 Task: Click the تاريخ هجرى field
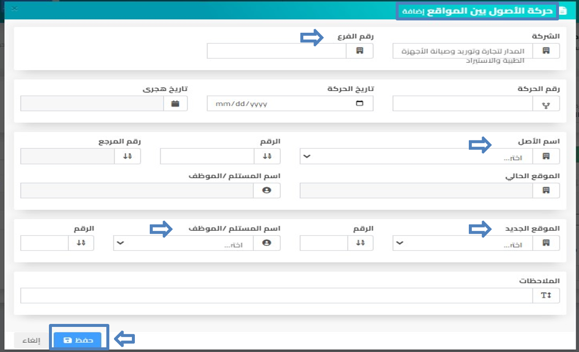point(92,103)
